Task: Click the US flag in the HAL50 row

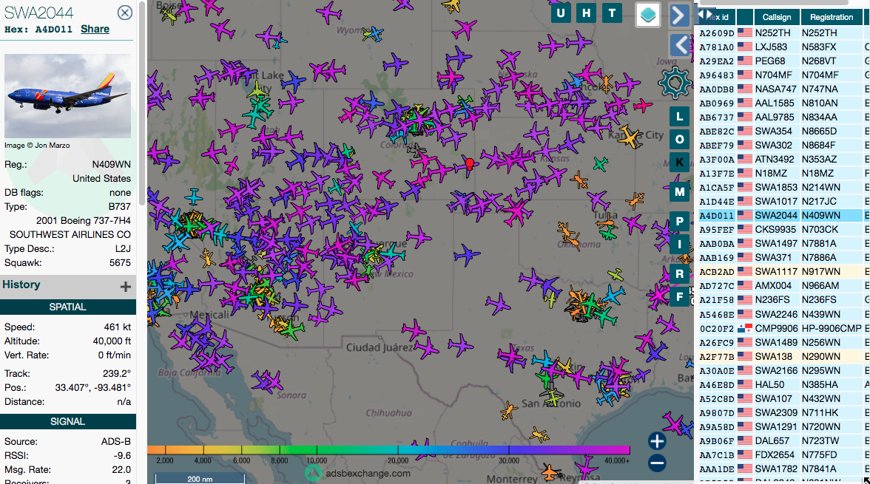Action: 744,384
